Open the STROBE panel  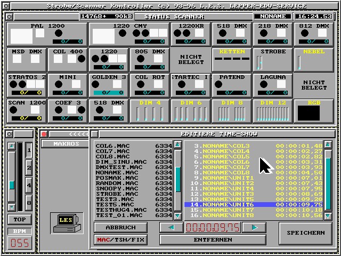coord(273,60)
